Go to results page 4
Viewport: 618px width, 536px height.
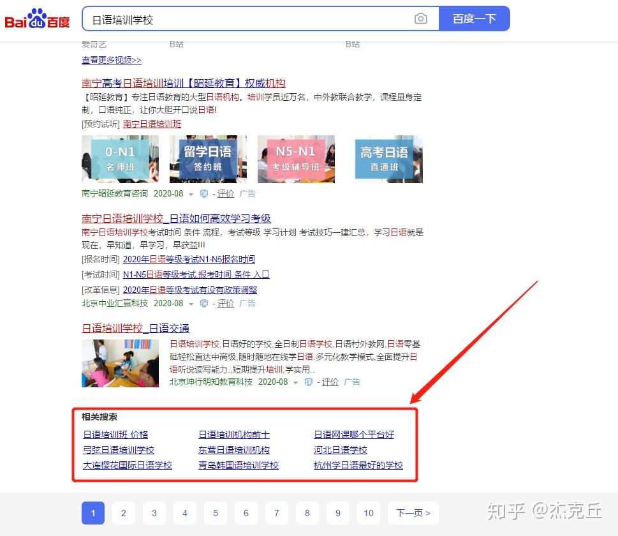point(185,513)
